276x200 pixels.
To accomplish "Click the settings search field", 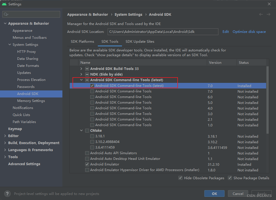I will 31,14.
